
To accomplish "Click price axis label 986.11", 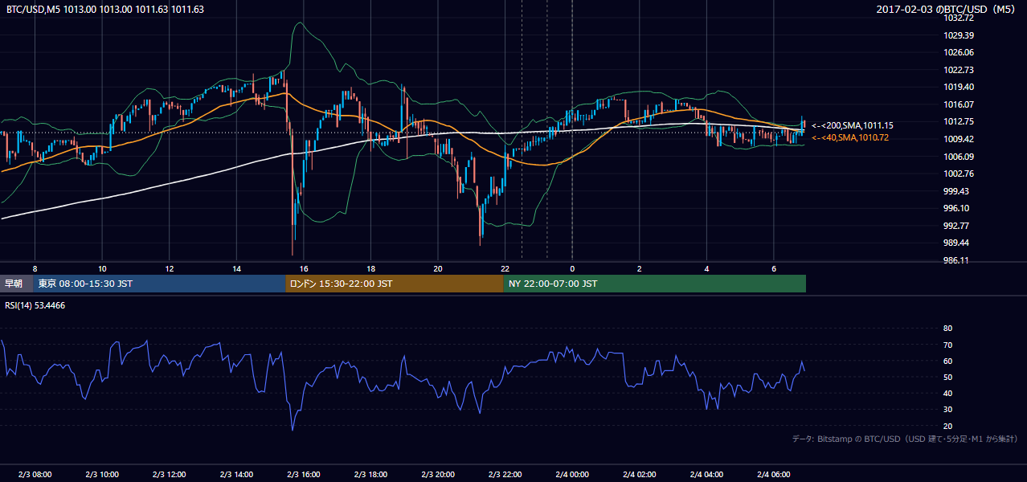I will (956, 260).
